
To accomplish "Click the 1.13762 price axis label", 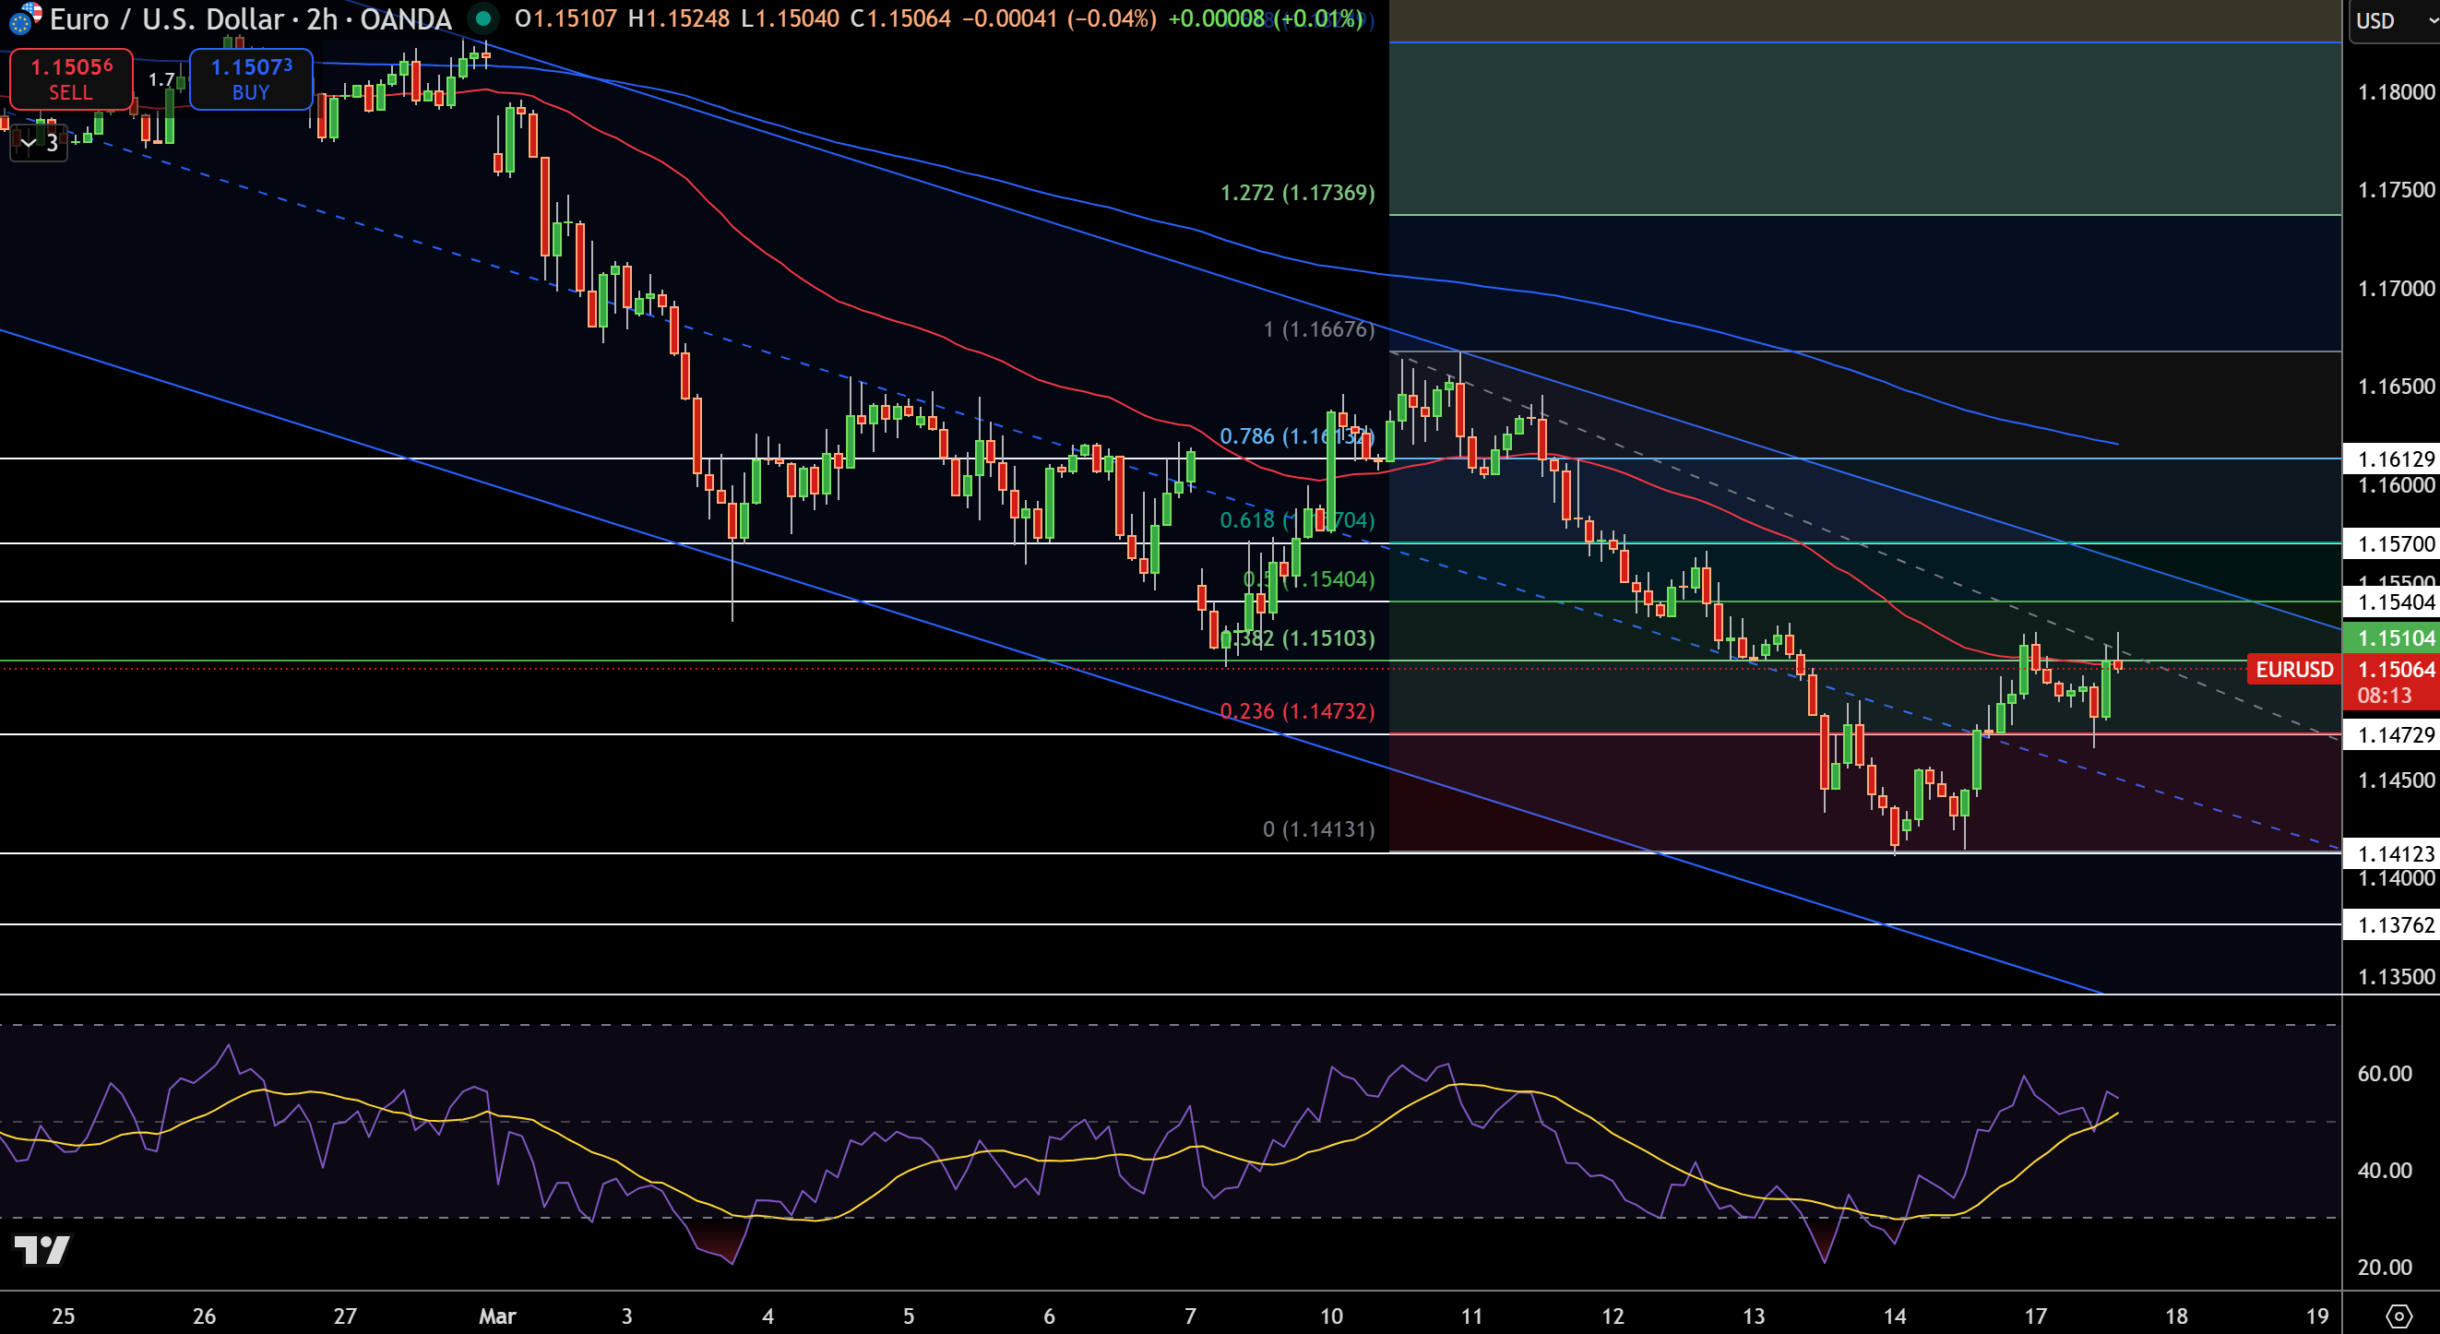I will (x=2391, y=924).
